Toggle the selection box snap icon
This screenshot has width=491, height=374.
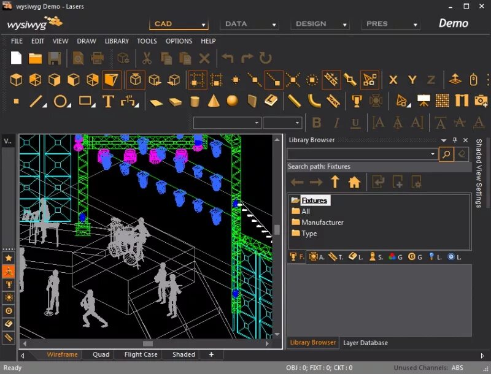(198, 80)
